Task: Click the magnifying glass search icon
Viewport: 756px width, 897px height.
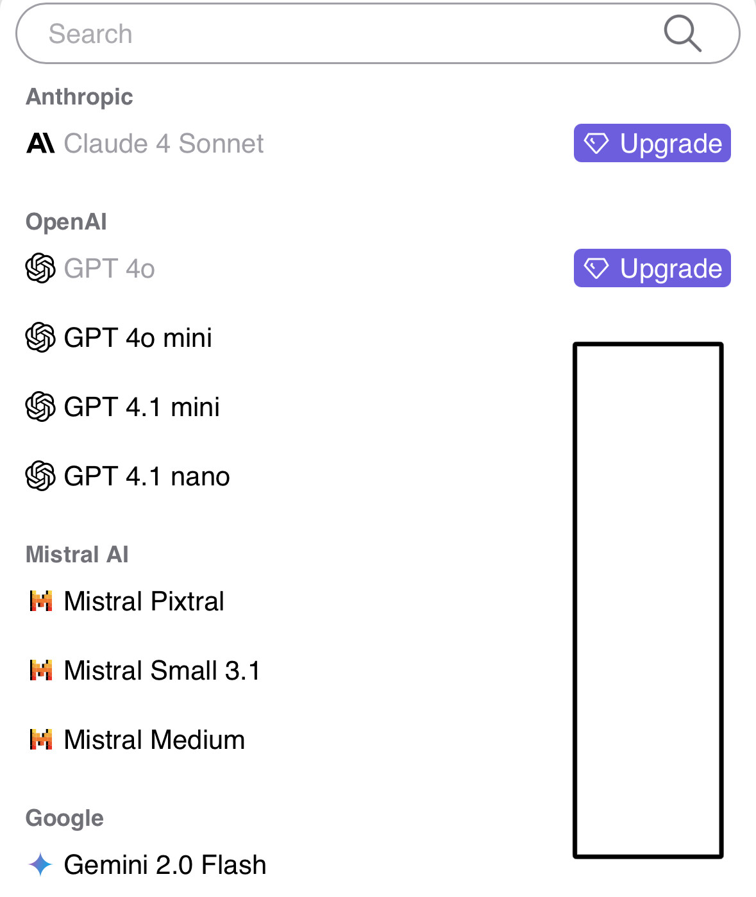Action: [x=682, y=33]
